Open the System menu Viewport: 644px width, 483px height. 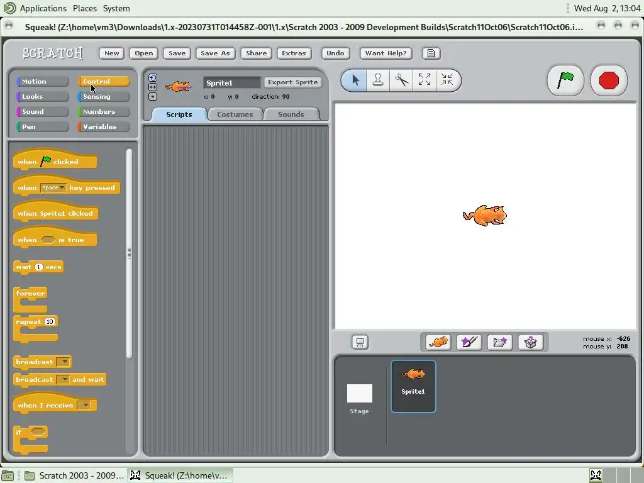(116, 8)
